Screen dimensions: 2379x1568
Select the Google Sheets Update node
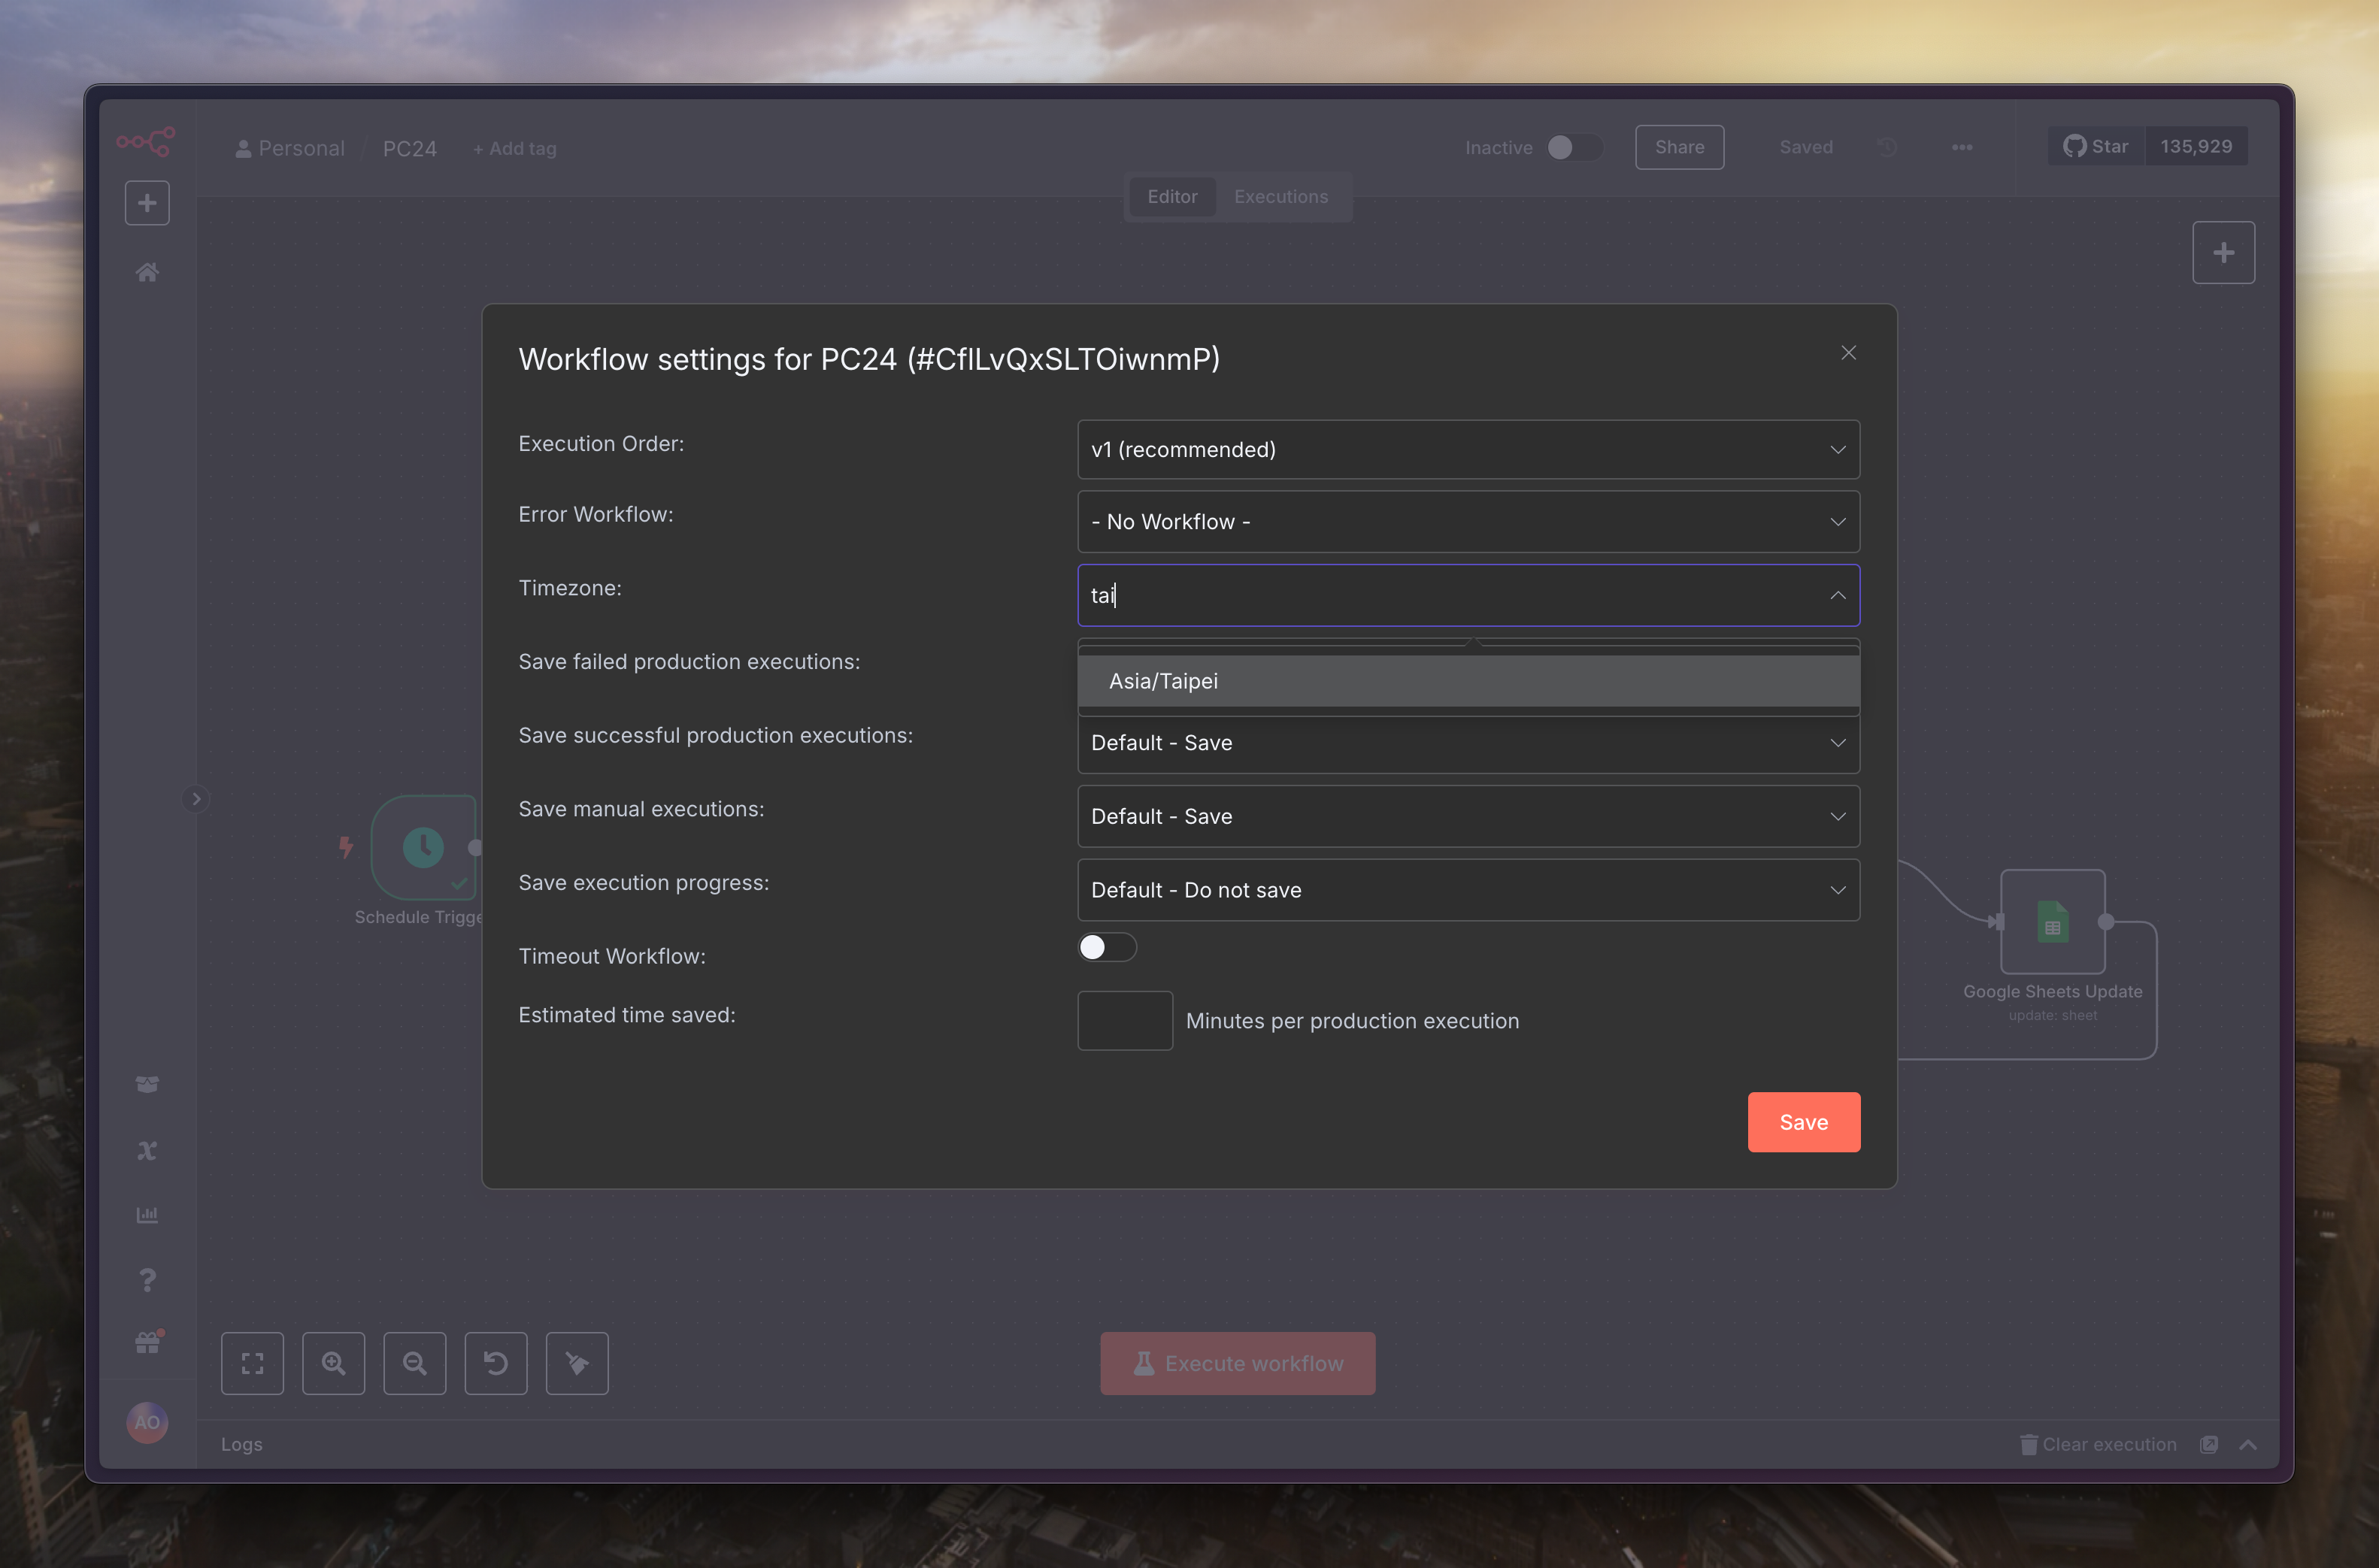pyautogui.click(x=2052, y=921)
